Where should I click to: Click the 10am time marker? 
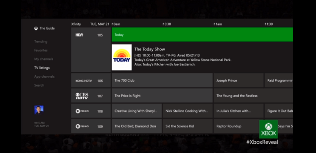(116, 24)
